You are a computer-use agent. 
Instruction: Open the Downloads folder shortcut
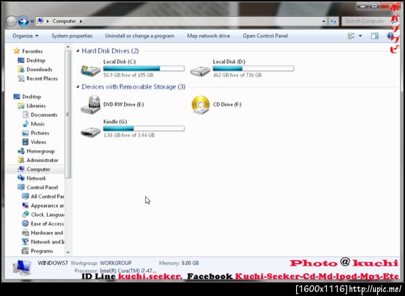tap(39, 70)
